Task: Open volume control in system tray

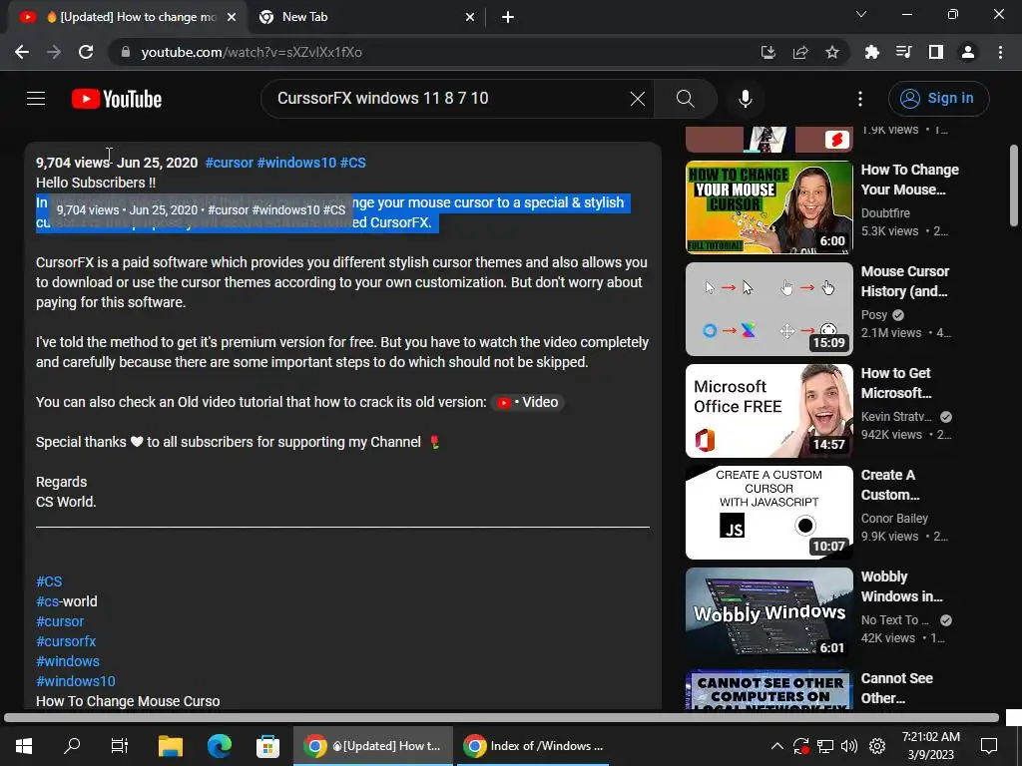Action: point(849,746)
